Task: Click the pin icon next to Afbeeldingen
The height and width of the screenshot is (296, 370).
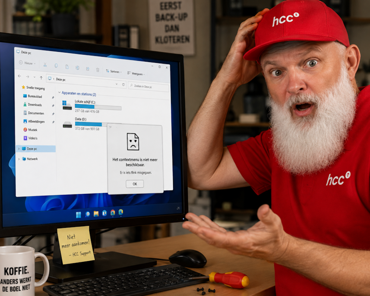Action: (x=53, y=122)
